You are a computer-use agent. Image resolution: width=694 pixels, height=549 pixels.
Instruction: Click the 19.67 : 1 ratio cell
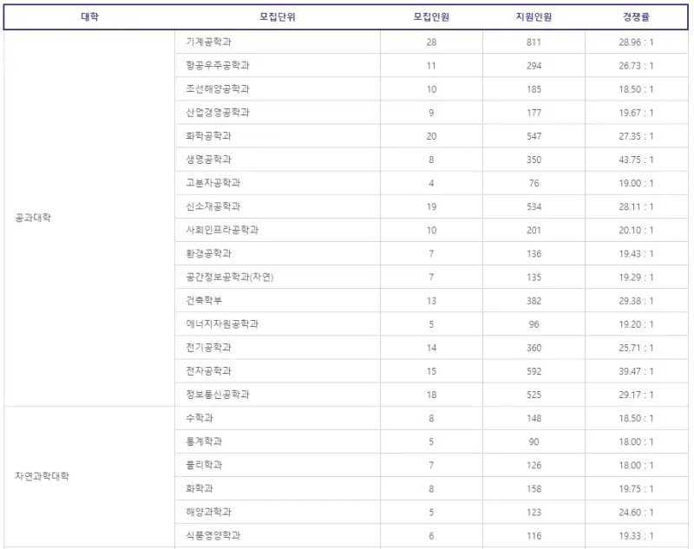(636, 113)
